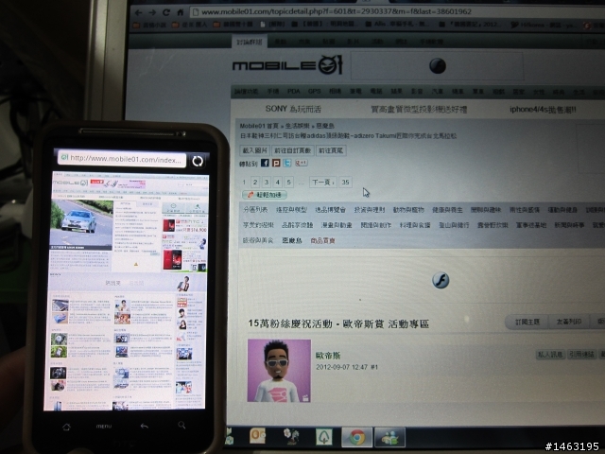Open the green tree icon on the taskbar
Screen dimensions: 605x454
324,437
